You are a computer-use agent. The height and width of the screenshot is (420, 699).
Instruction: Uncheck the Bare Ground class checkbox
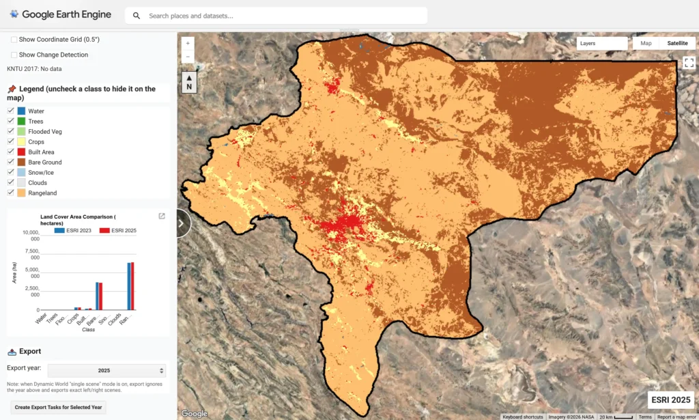pos(11,162)
